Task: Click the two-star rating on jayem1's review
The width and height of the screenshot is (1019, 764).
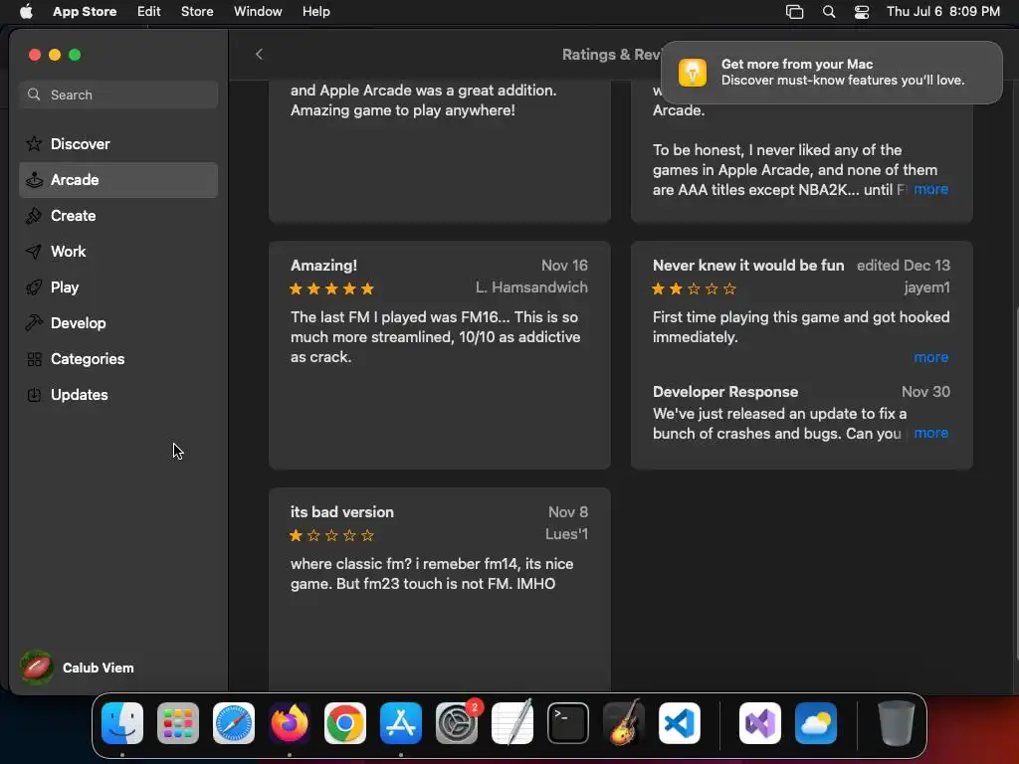Action: click(x=694, y=288)
